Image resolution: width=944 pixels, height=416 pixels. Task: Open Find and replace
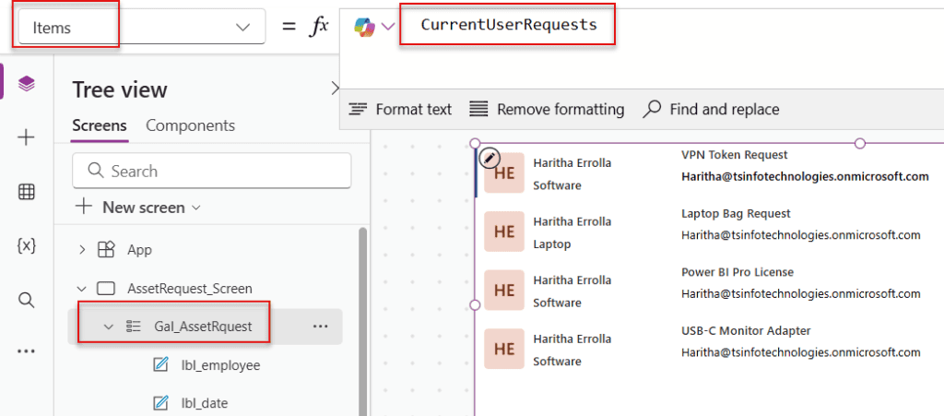click(x=711, y=109)
